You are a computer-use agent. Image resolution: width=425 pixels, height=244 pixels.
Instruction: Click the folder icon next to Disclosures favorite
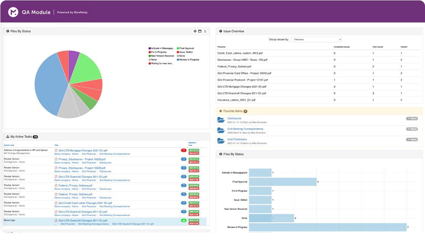(221, 120)
